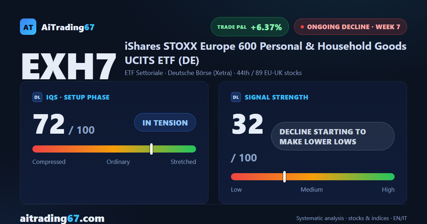
Task: Click the Decline Starting to Make Lower Lows label
Action: 333,136
